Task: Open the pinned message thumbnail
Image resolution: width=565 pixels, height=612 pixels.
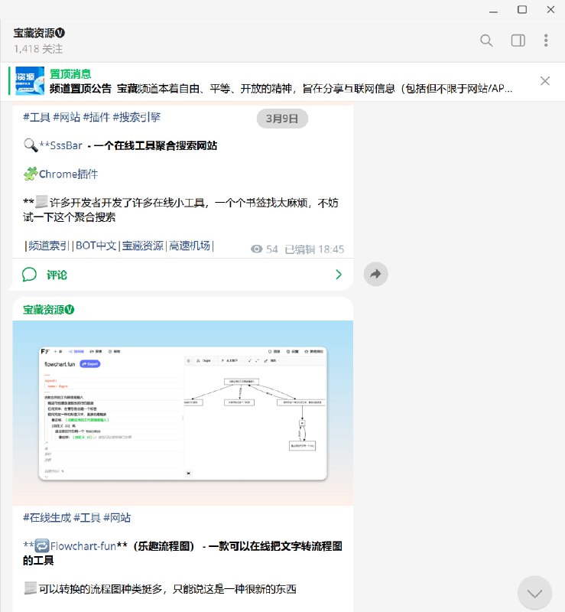Action: click(x=30, y=81)
